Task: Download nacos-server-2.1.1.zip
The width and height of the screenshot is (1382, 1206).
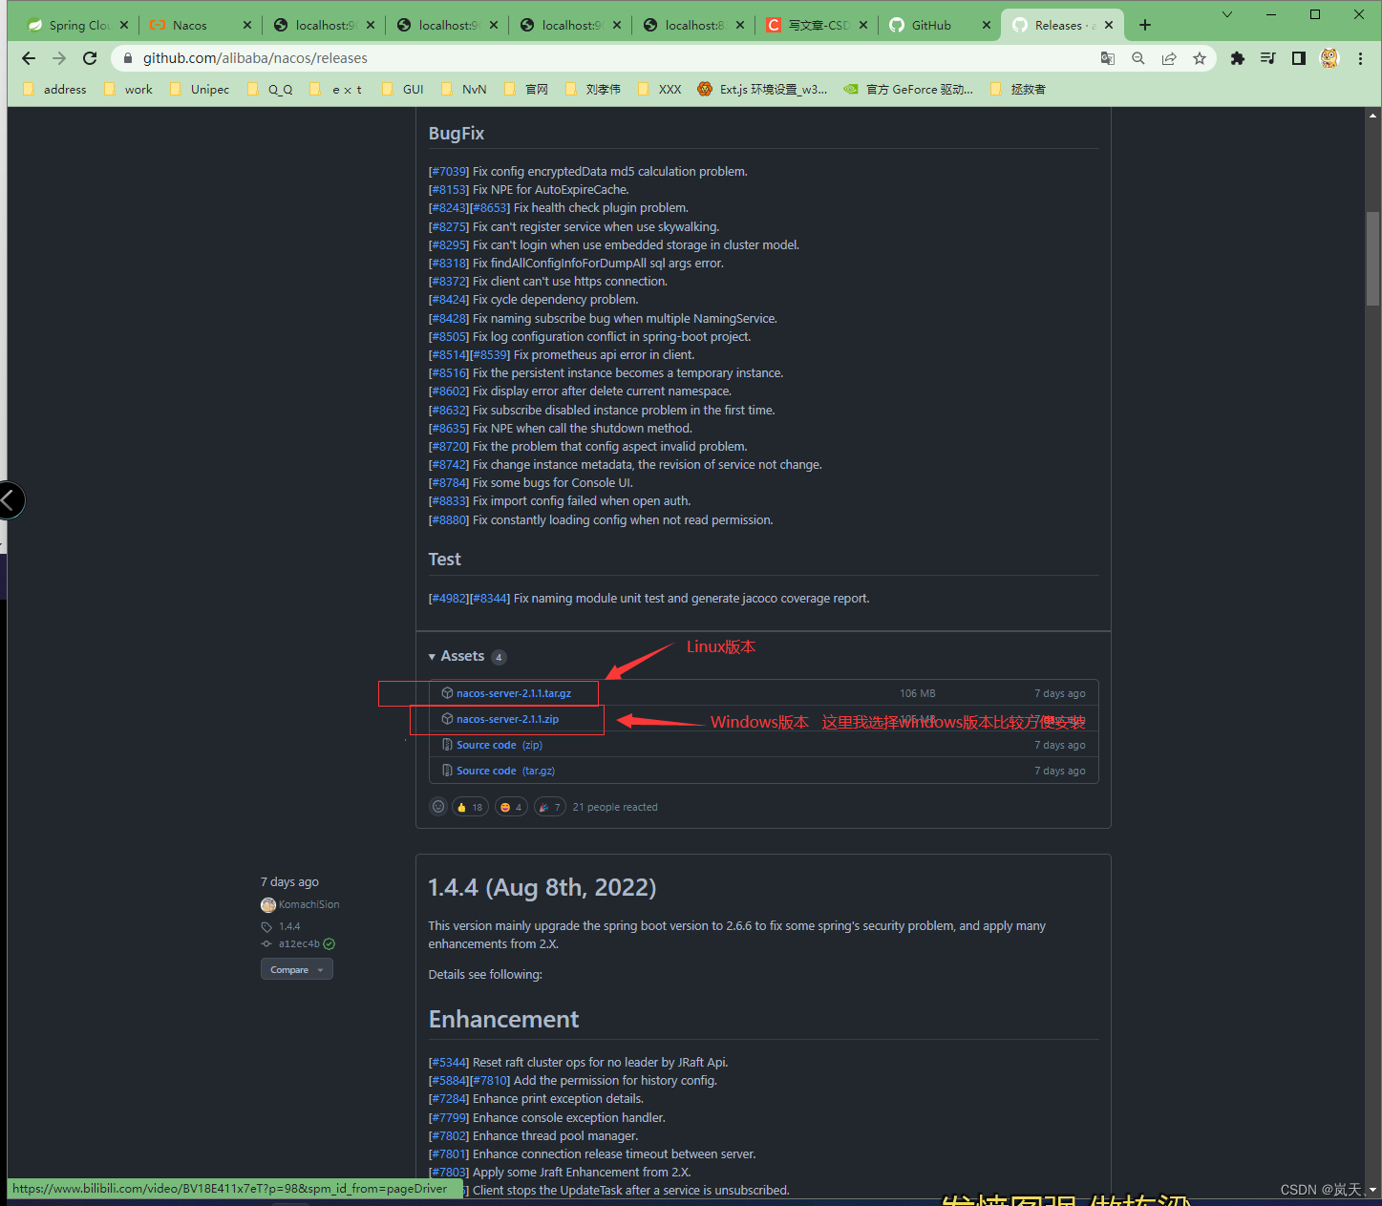Action: pos(507,719)
